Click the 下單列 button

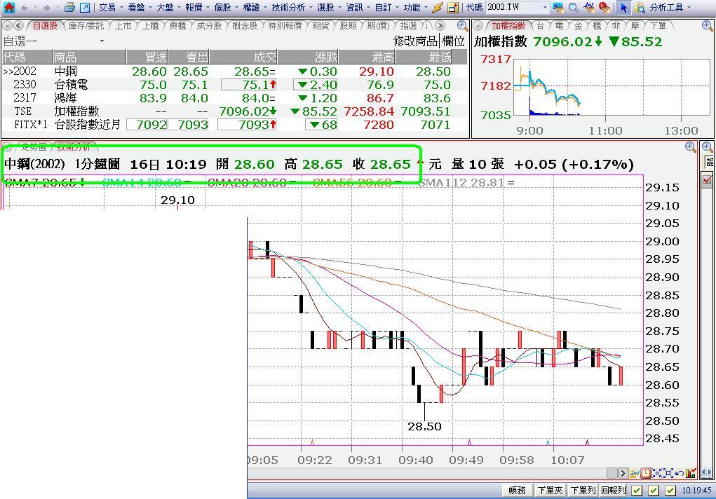click(x=583, y=491)
